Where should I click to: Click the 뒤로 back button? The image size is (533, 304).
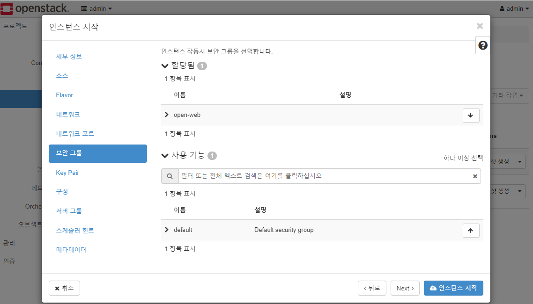pos(372,288)
